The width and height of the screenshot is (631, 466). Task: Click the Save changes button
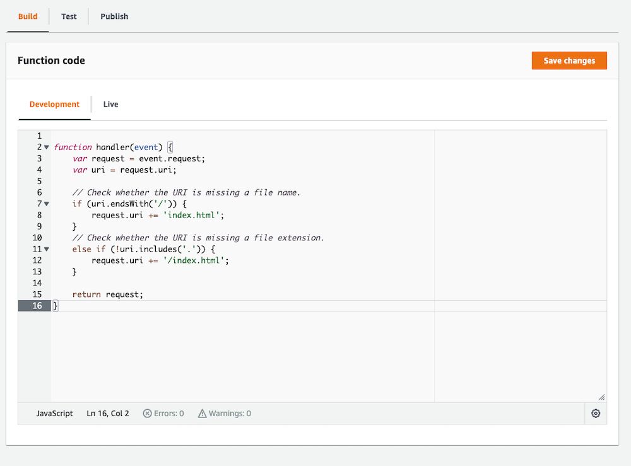(569, 61)
